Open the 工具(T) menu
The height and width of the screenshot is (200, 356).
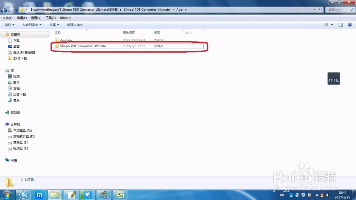pyautogui.click(x=51, y=18)
